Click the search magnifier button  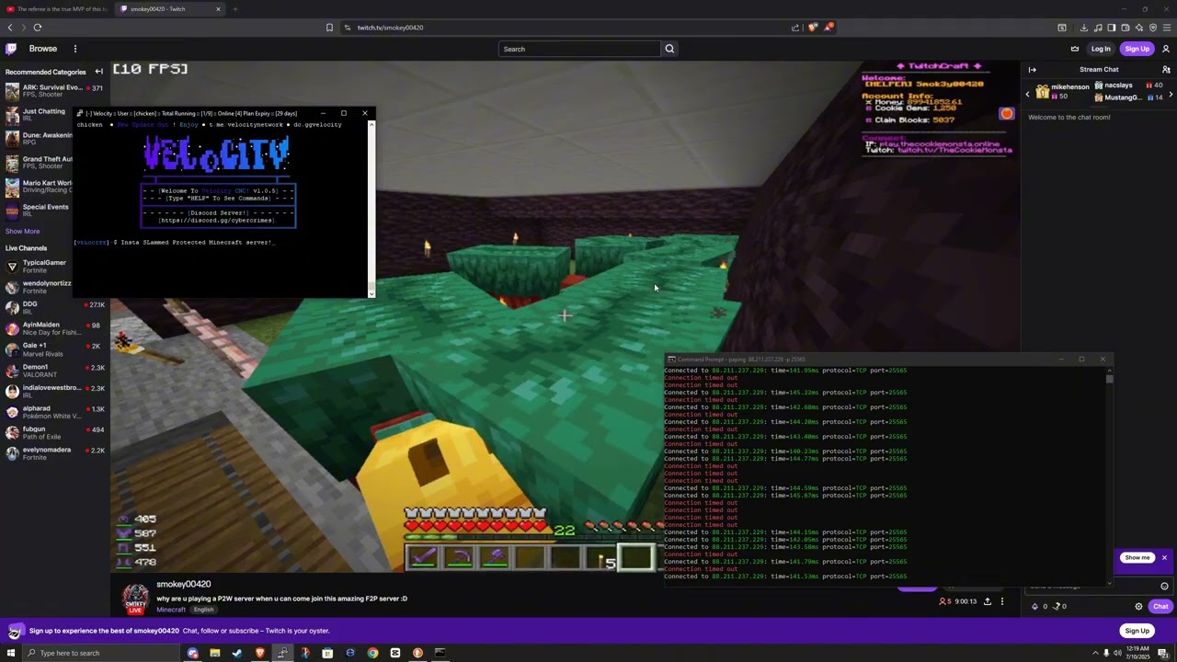tap(669, 49)
